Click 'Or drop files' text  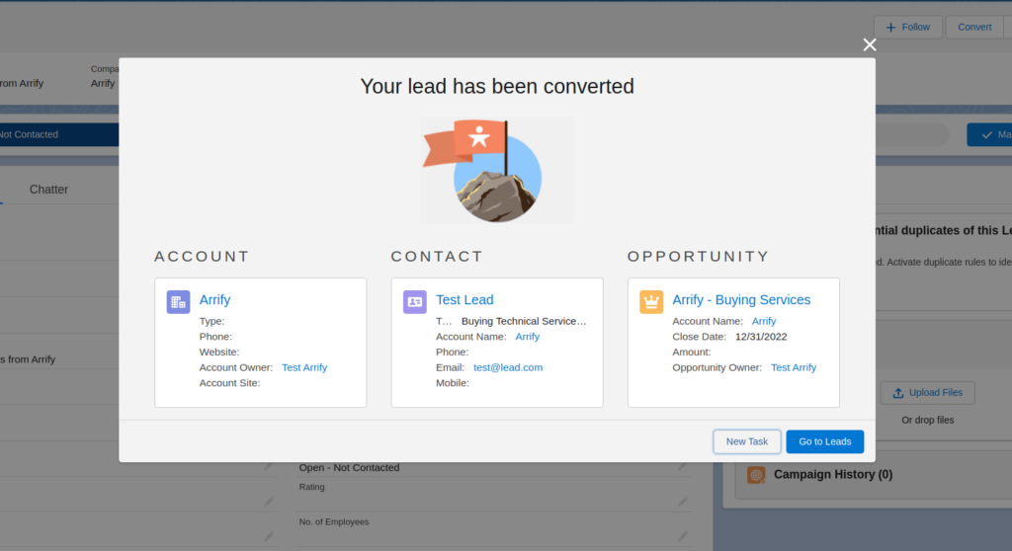tap(927, 420)
